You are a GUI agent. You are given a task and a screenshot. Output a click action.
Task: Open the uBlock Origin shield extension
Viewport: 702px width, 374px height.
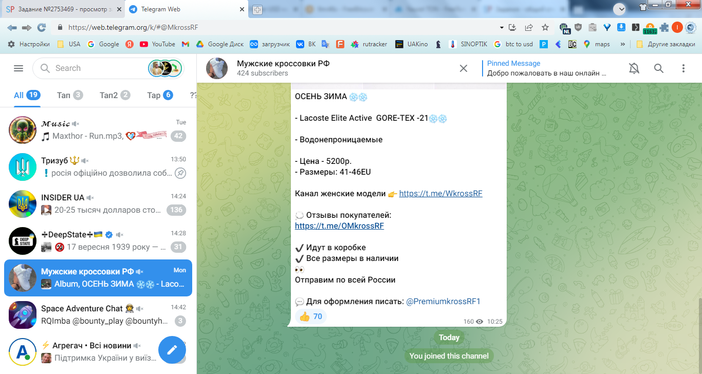[578, 27]
